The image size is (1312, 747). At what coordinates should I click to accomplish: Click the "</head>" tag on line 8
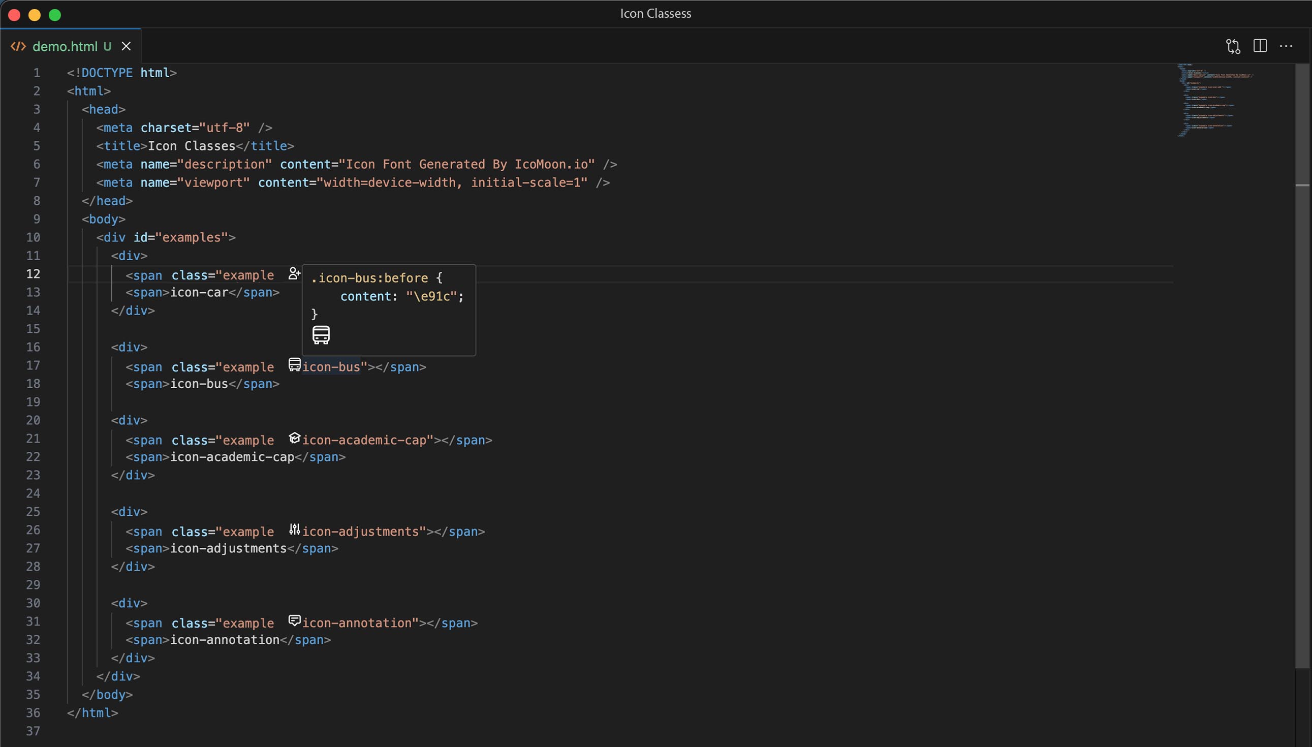click(107, 201)
